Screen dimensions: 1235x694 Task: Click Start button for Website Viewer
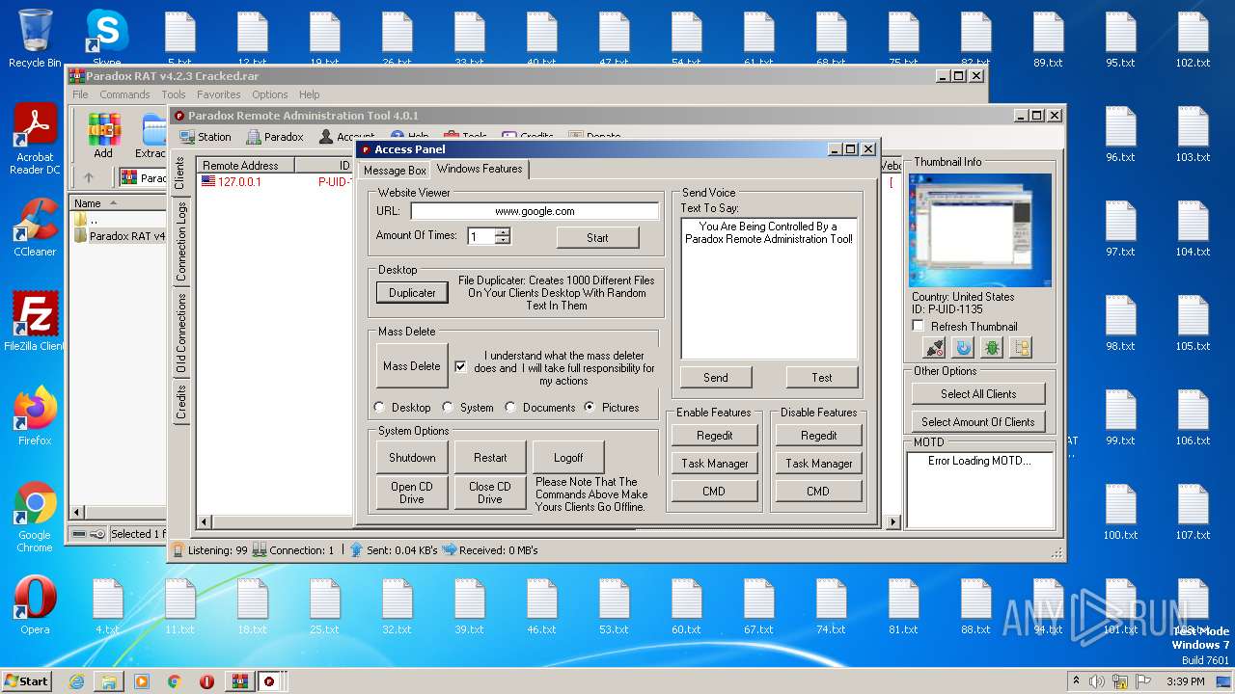click(597, 237)
